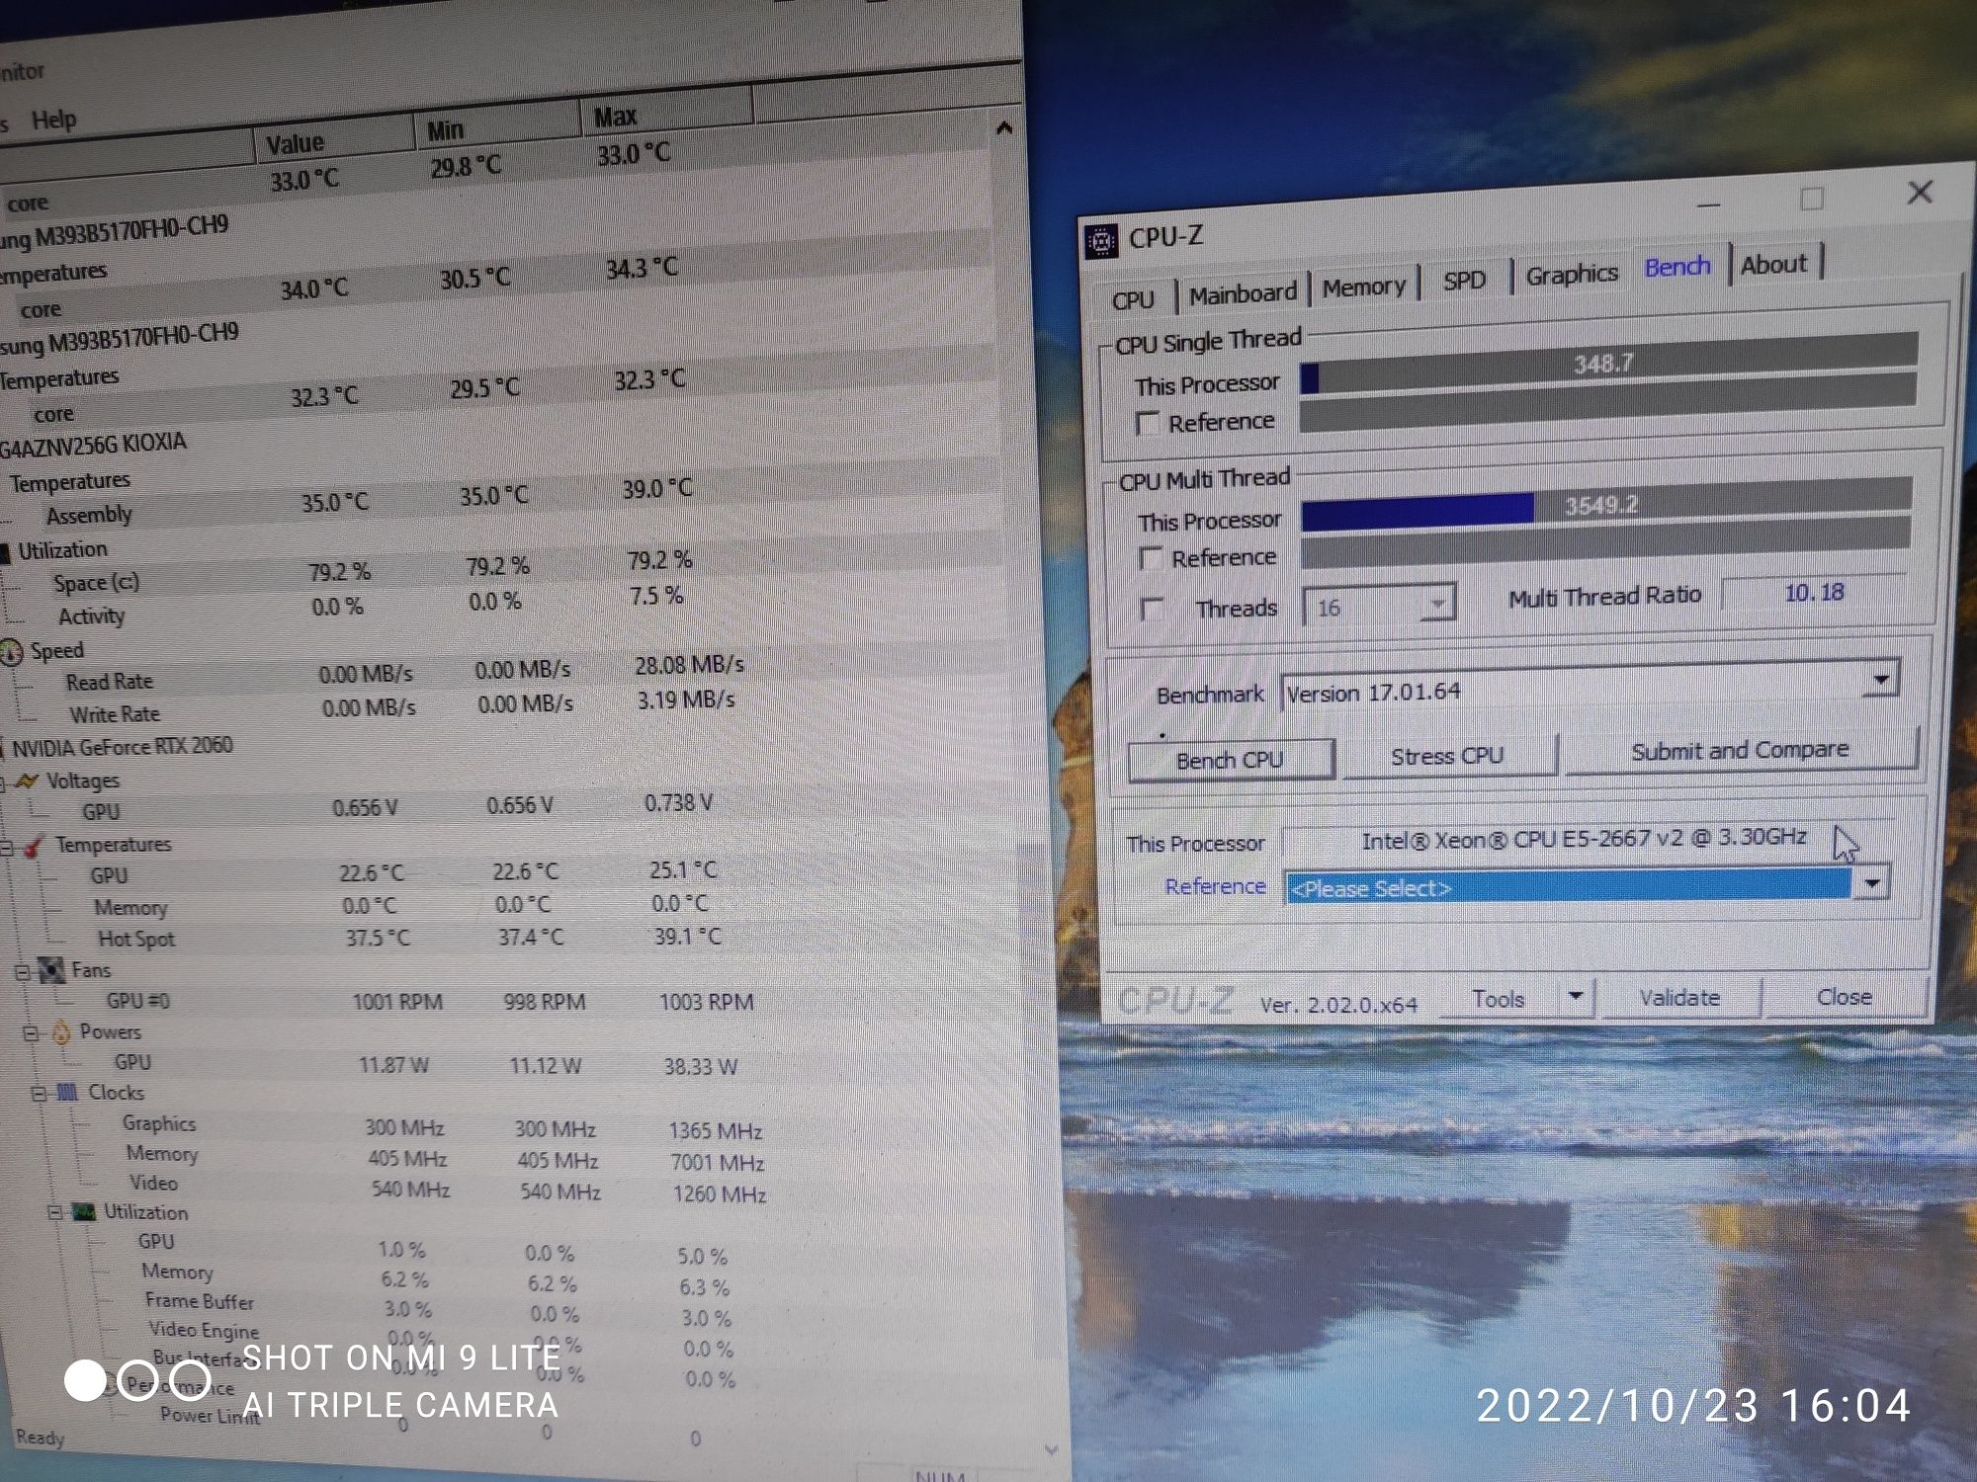The height and width of the screenshot is (1482, 1977).
Task: Maximize the CPU-Z window
Action: click(1811, 199)
